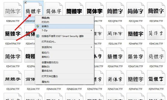Image resolution: width=167 pixels, height=100 pixels.
Task: Select the FZBSJW.TTF font file icon
Action: [x=13, y=10]
